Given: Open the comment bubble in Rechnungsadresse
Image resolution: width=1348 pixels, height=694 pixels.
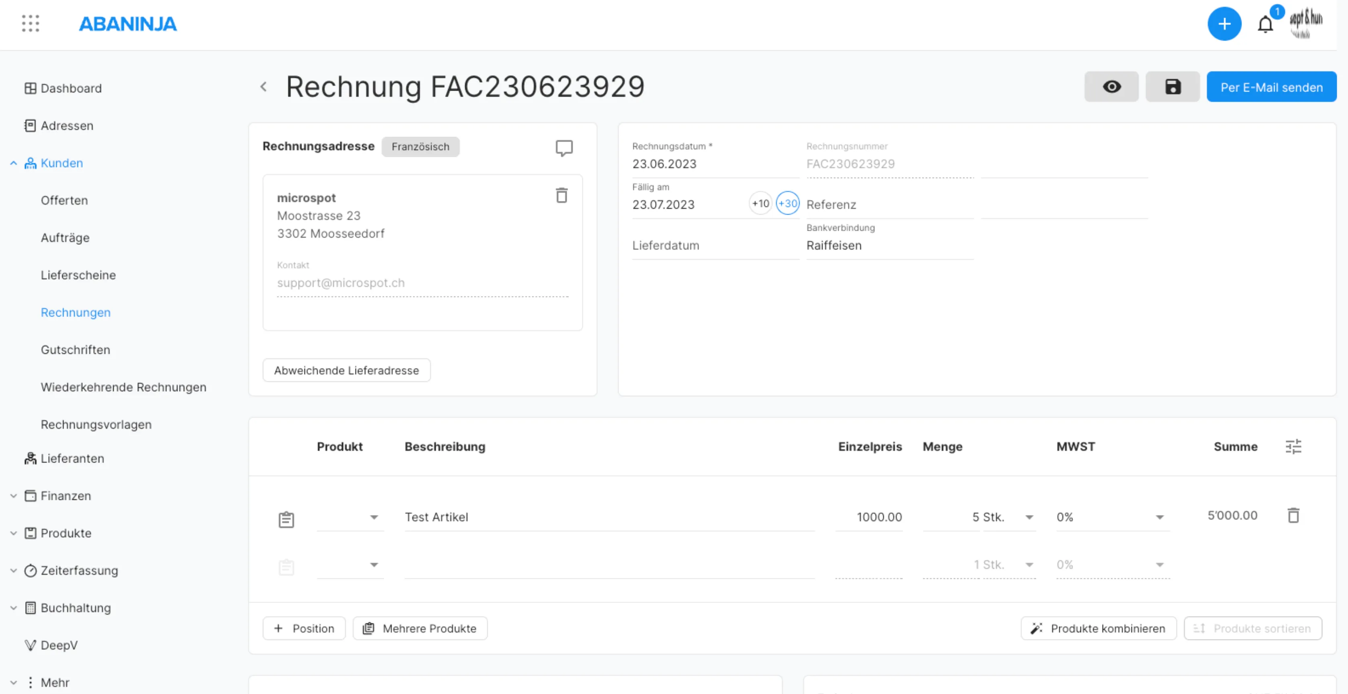Looking at the screenshot, I should [564, 148].
